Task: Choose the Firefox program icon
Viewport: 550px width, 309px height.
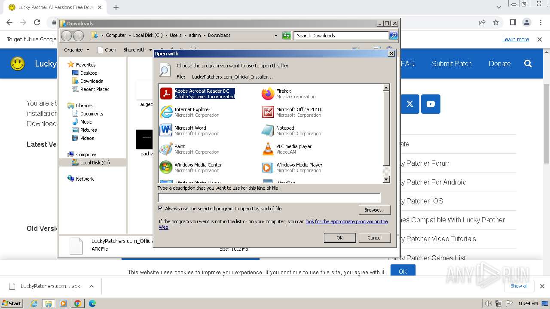Action: point(268,94)
